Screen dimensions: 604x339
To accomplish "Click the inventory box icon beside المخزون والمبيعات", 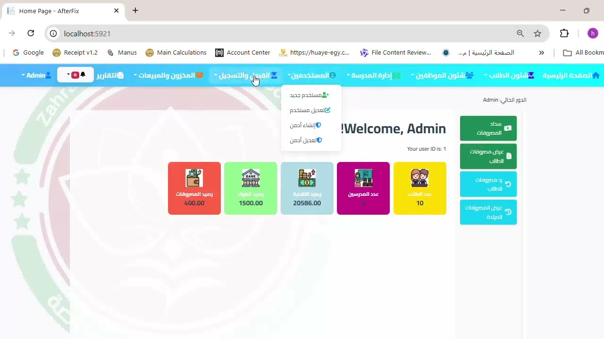I will pyautogui.click(x=200, y=75).
